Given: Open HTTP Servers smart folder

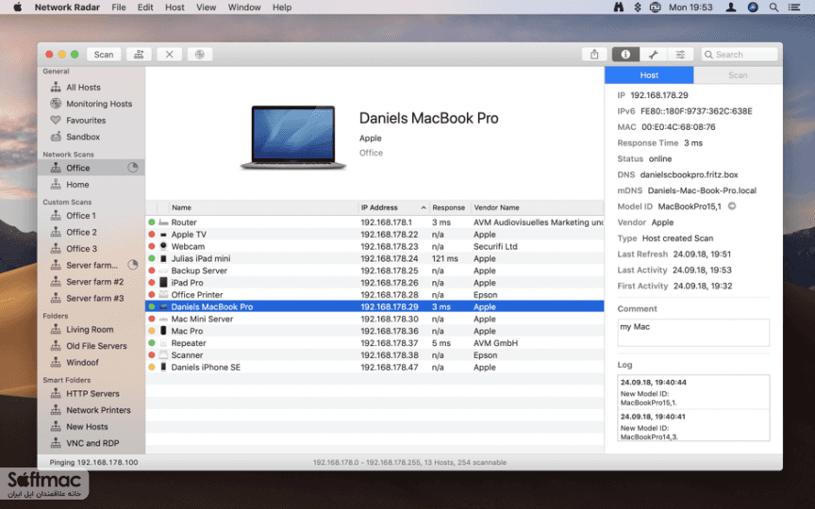Looking at the screenshot, I should (x=91, y=394).
